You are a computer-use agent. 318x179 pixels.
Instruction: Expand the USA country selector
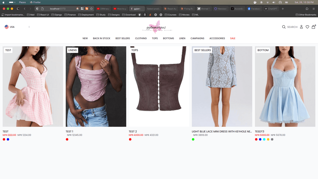(17, 27)
